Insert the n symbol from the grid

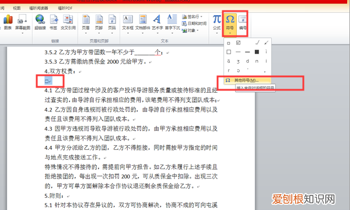pos(257,61)
